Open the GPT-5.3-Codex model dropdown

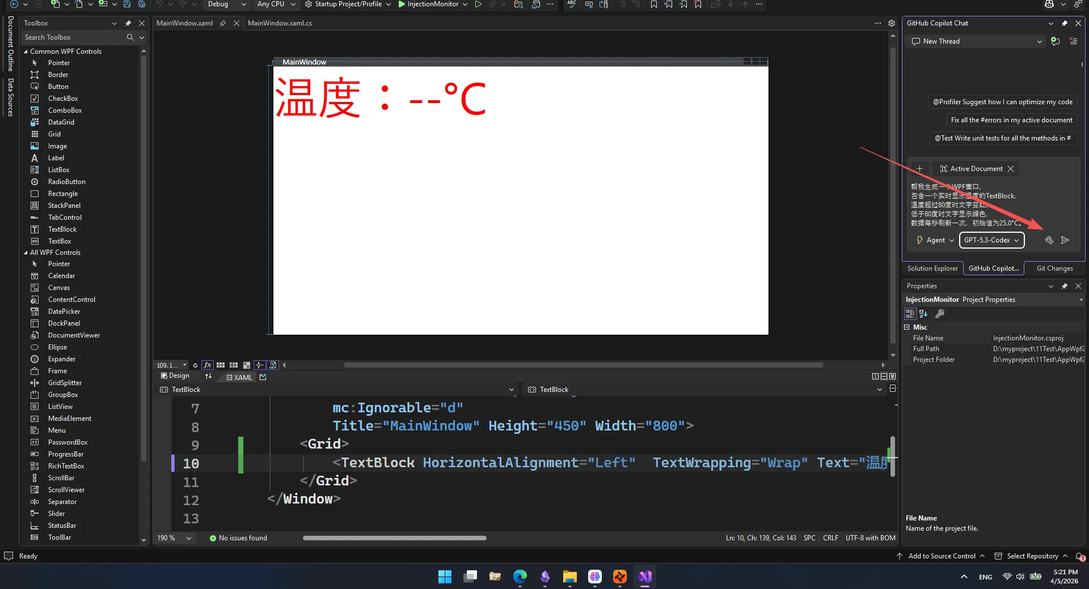point(991,240)
